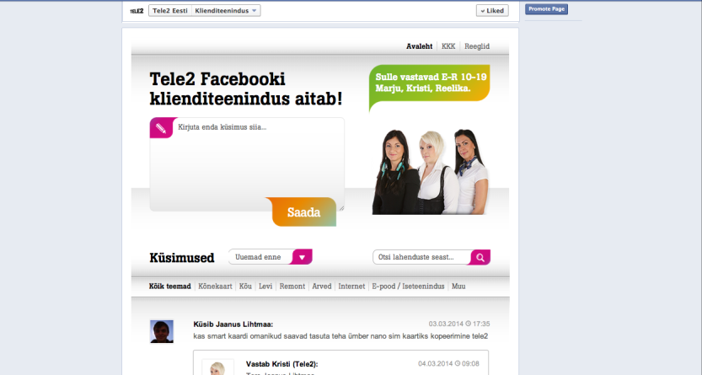This screenshot has height=375, width=702.
Task: Open the KKK tab
Action: tap(448, 46)
